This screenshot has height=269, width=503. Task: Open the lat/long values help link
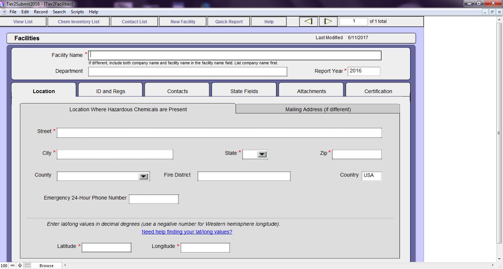[x=187, y=232]
